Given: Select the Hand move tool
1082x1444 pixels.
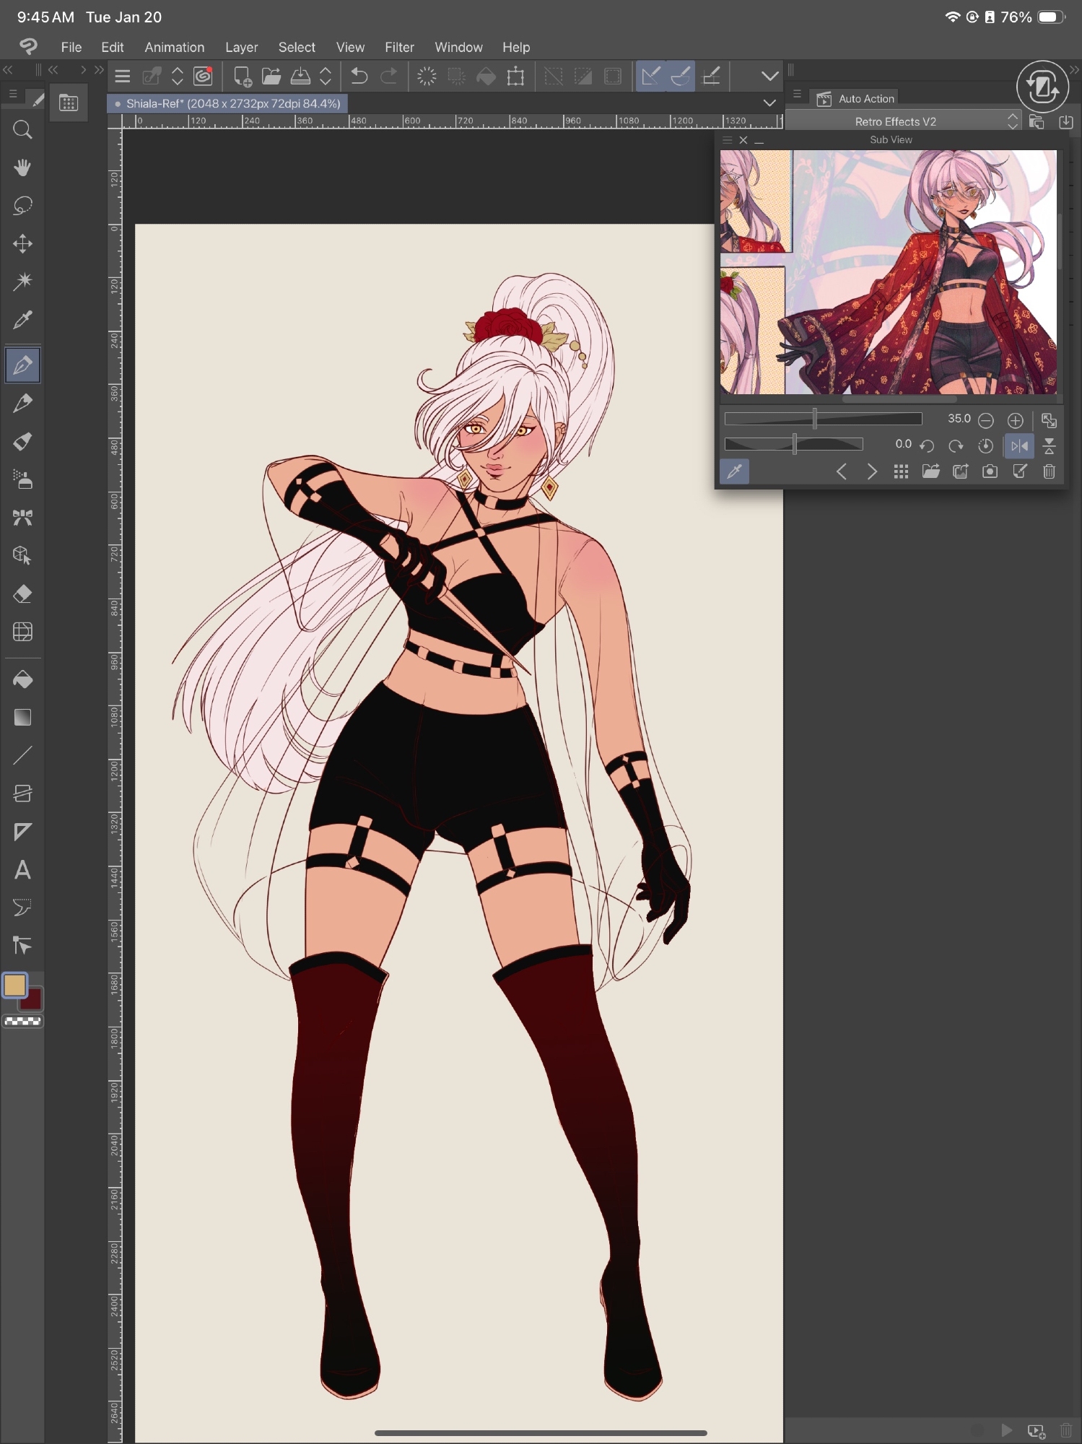Looking at the screenshot, I should click(x=22, y=168).
